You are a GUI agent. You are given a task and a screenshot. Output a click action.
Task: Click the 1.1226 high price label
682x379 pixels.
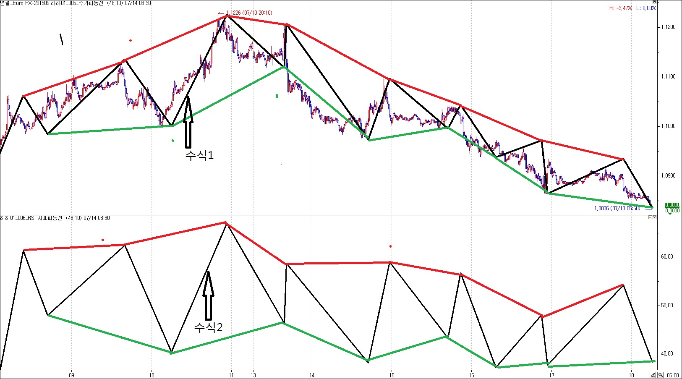pyautogui.click(x=249, y=13)
